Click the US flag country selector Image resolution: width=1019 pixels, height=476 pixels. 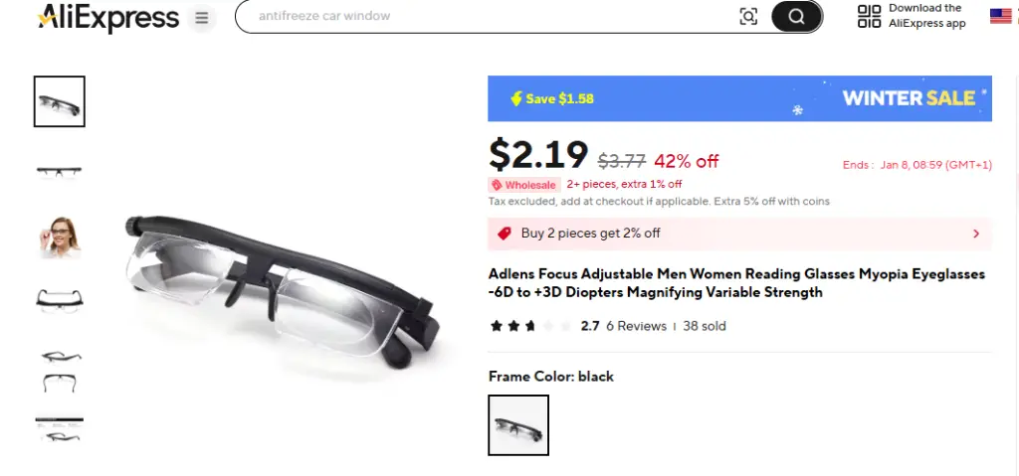(1001, 16)
